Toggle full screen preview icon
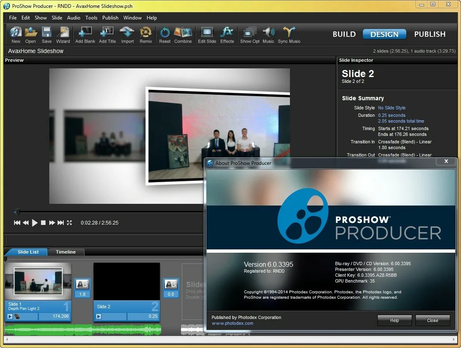The width and height of the screenshot is (461, 348). coord(70,223)
